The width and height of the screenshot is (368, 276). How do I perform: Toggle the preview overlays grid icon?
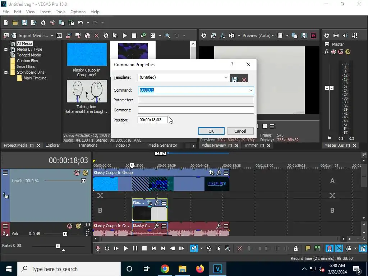coord(280,36)
